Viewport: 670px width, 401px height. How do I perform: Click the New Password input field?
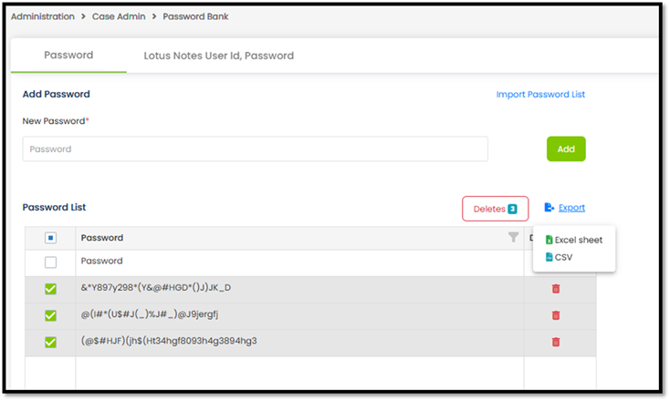255,149
